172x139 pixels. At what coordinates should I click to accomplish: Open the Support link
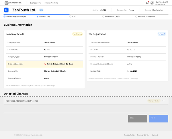(155, 135)
